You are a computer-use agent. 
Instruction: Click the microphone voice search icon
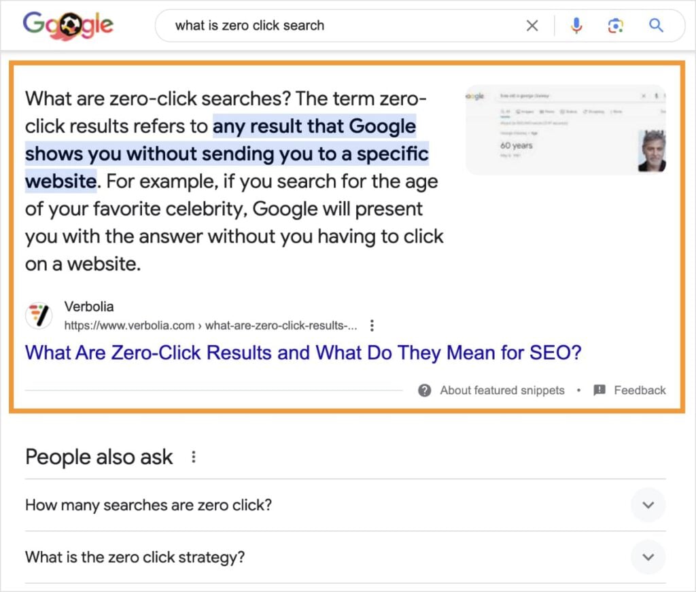click(x=576, y=25)
